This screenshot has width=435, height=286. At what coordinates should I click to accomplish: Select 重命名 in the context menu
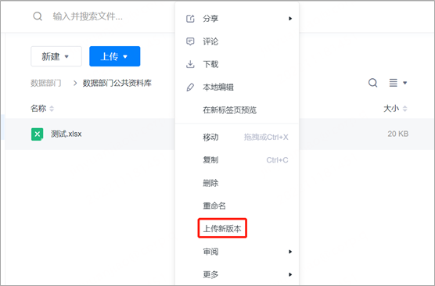(214, 206)
